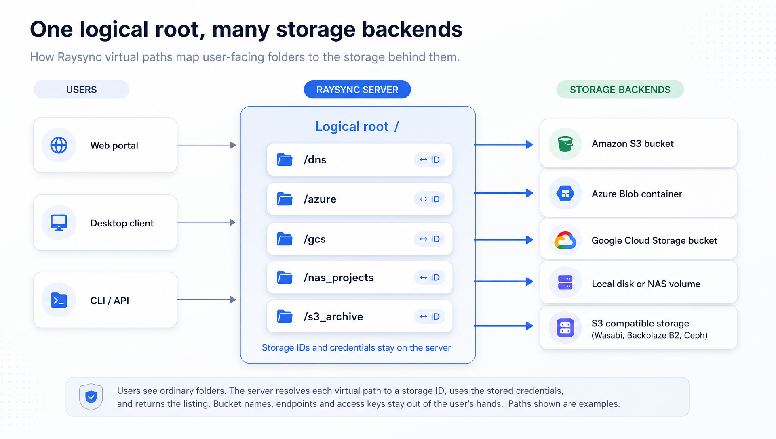Select the STORAGE BACKENDS pill label
Screen dimensions: 776x439
click(x=620, y=90)
